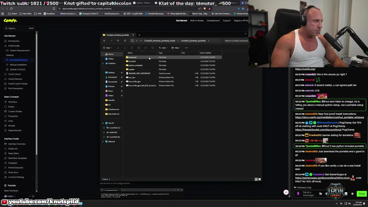This screenshot has height=207, width=368.
Task: Open a new File Explorer tab
Action: click(139, 35)
